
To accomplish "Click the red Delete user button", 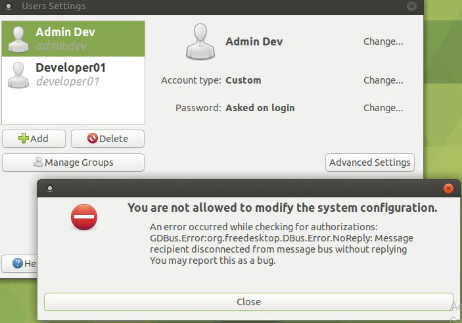I will pyautogui.click(x=107, y=139).
